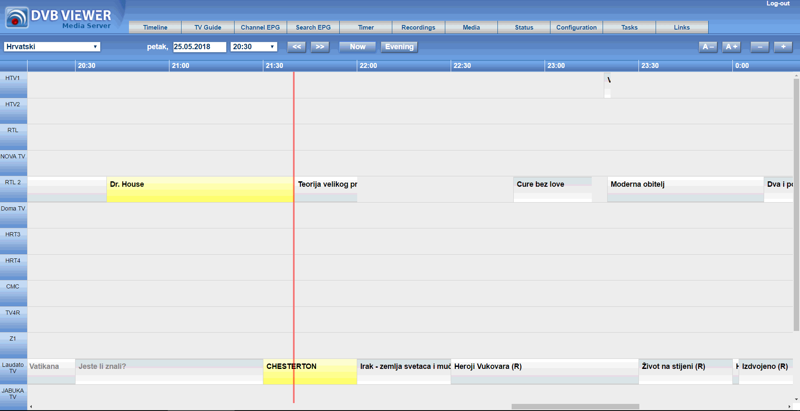The image size is (800, 411).
Task: Open the Cure bez love programme
Action: coord(553,189)
